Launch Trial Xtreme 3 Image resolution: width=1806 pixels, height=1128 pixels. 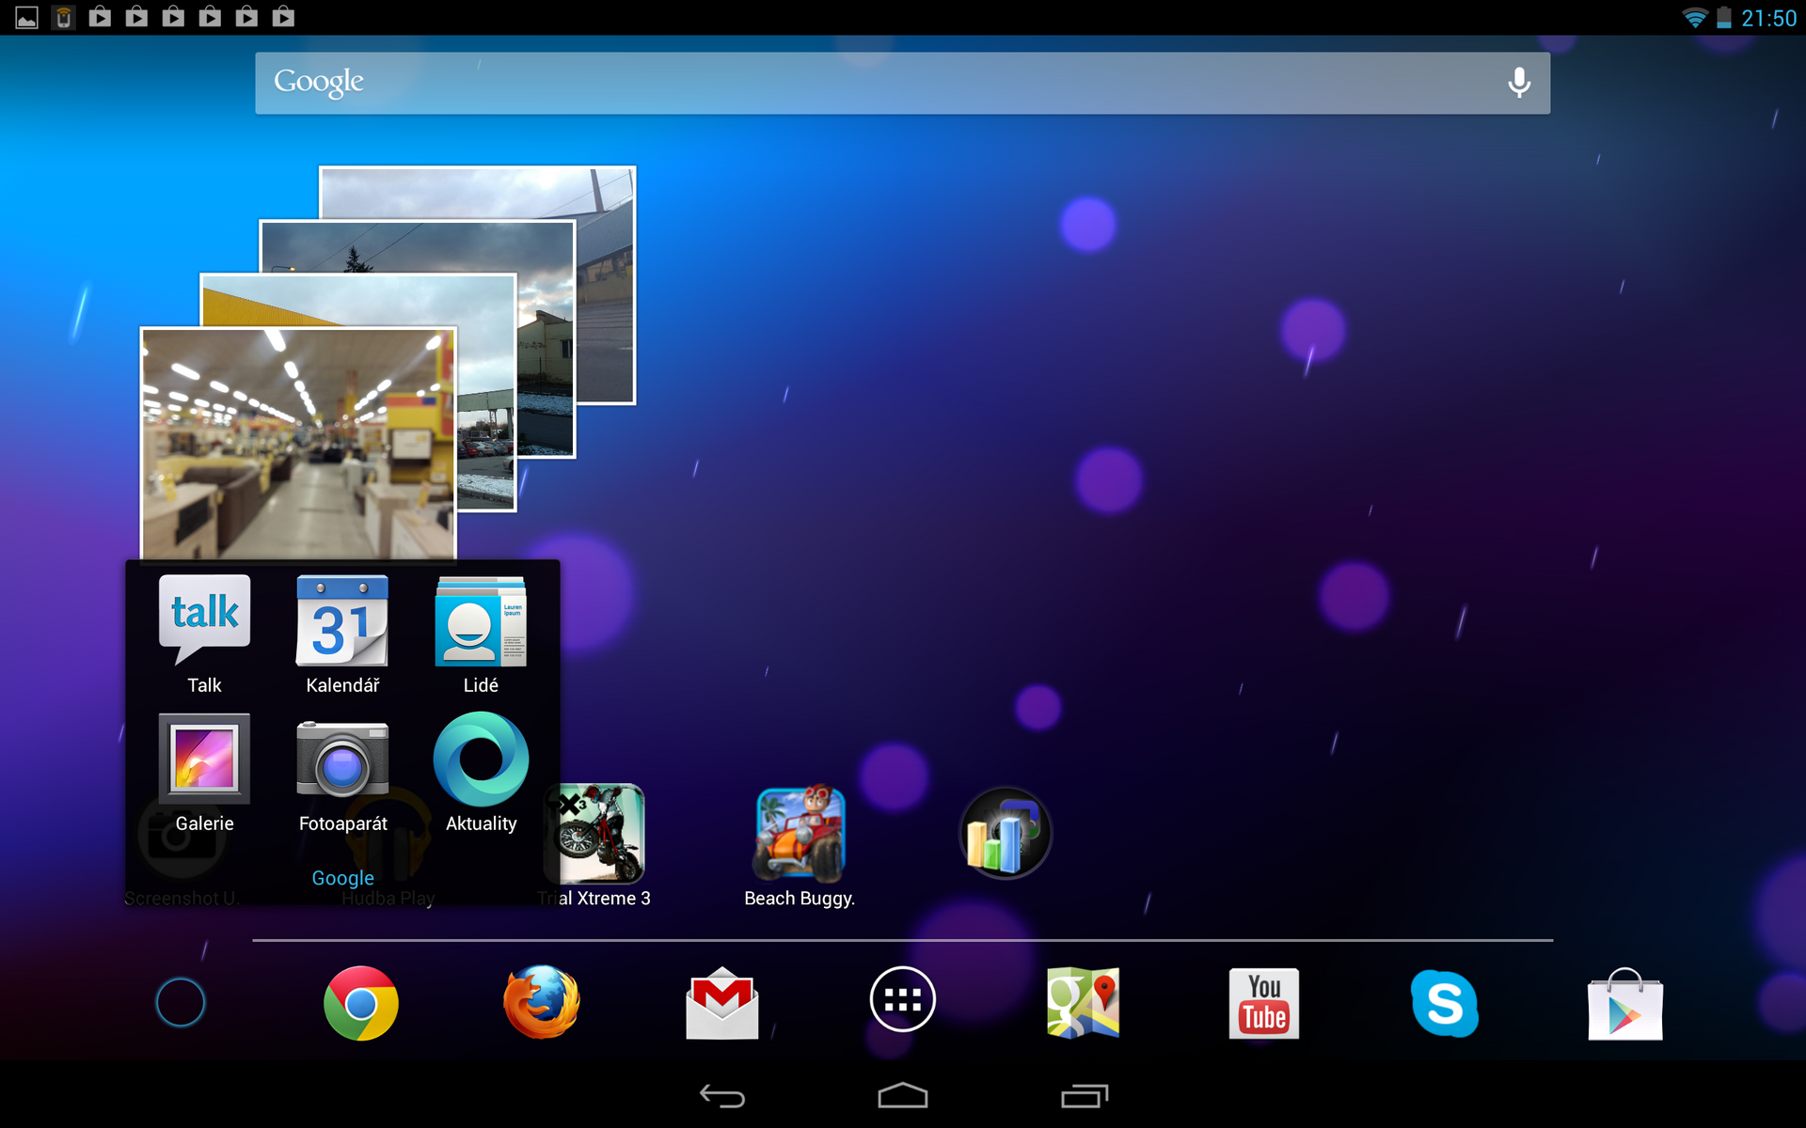pos(595,832)
